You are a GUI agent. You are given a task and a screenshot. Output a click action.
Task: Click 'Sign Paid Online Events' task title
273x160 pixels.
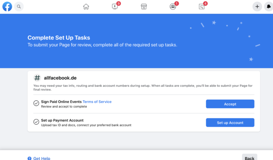tap(61, 102)
